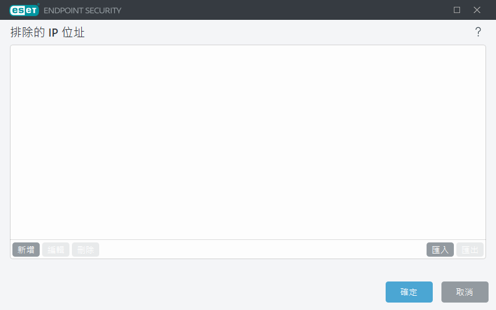
Task: Click the greyed-out 編輯 button
Action: (56, 250)
